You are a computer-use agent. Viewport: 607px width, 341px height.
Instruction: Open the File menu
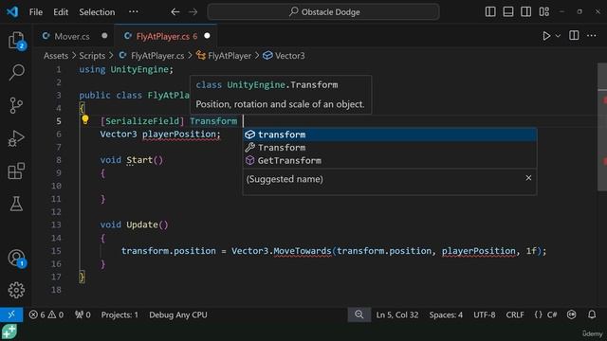click(36, 12)
